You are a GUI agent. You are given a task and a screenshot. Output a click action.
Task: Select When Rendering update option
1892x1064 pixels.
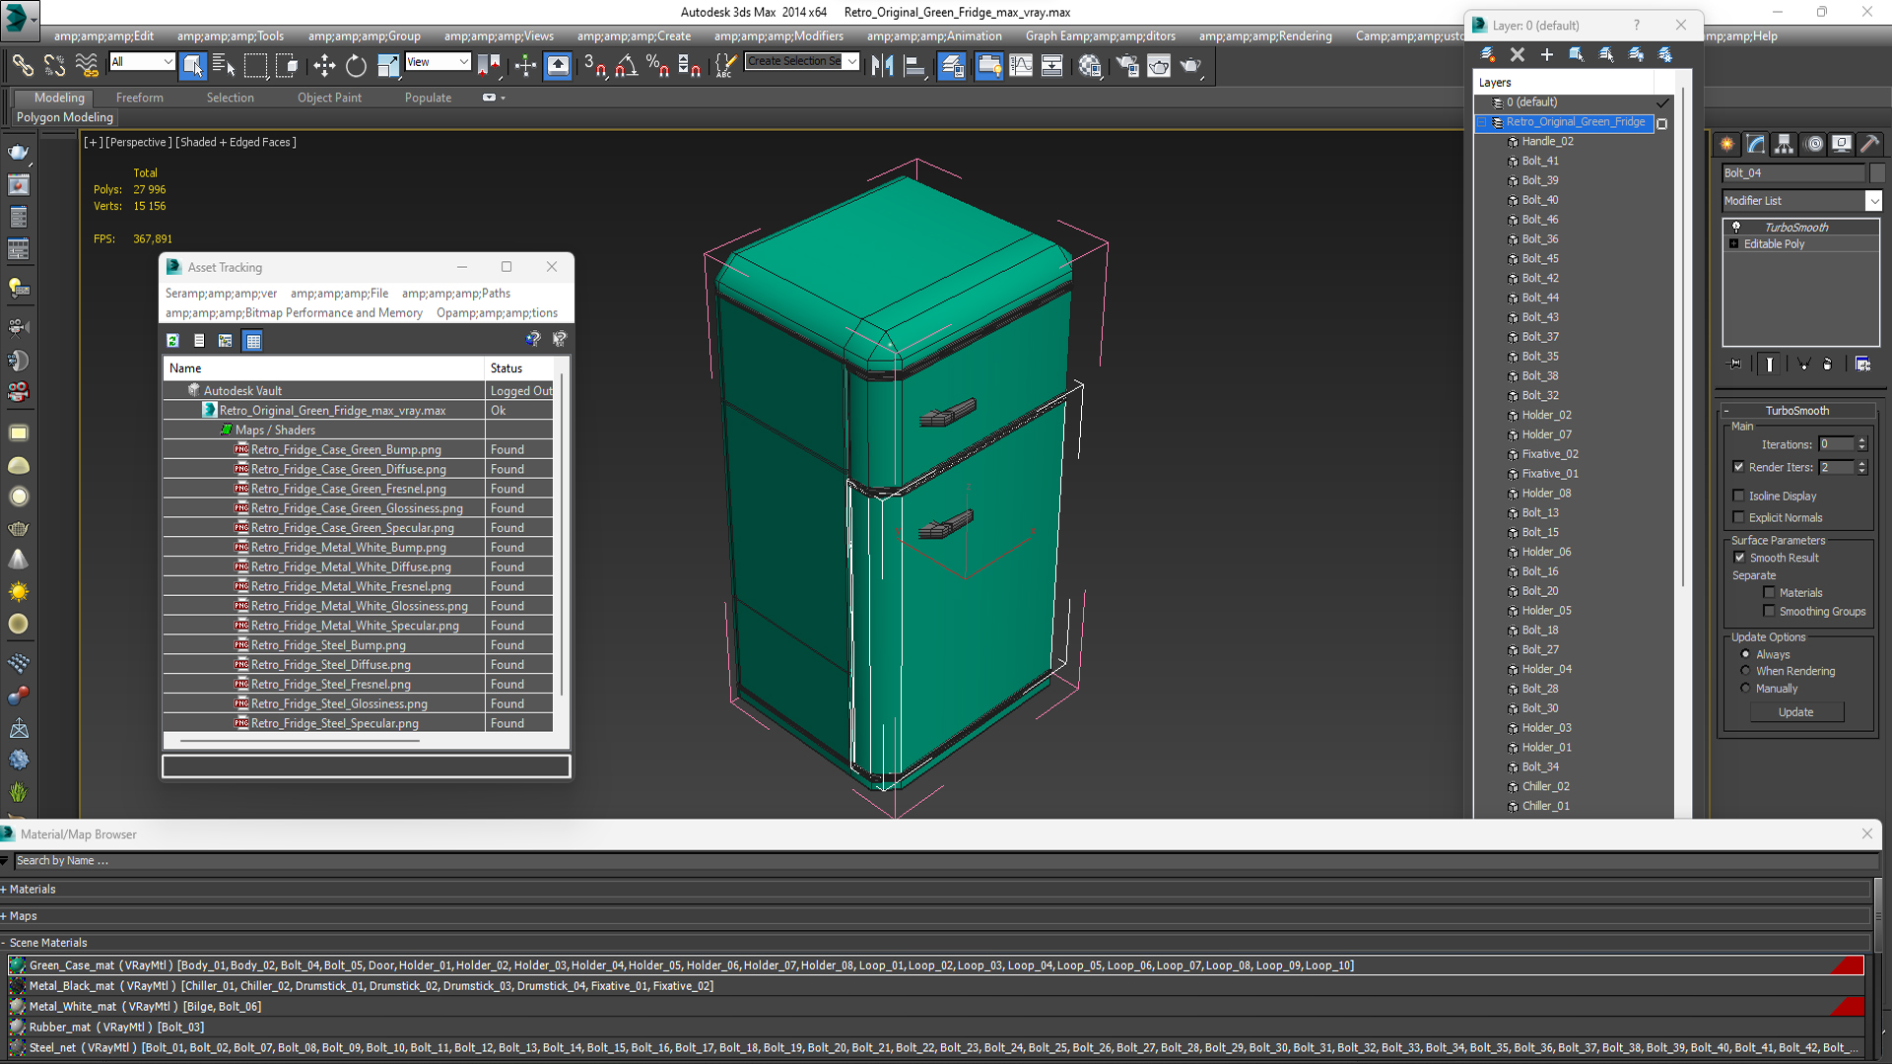(x=1746, y=671)
